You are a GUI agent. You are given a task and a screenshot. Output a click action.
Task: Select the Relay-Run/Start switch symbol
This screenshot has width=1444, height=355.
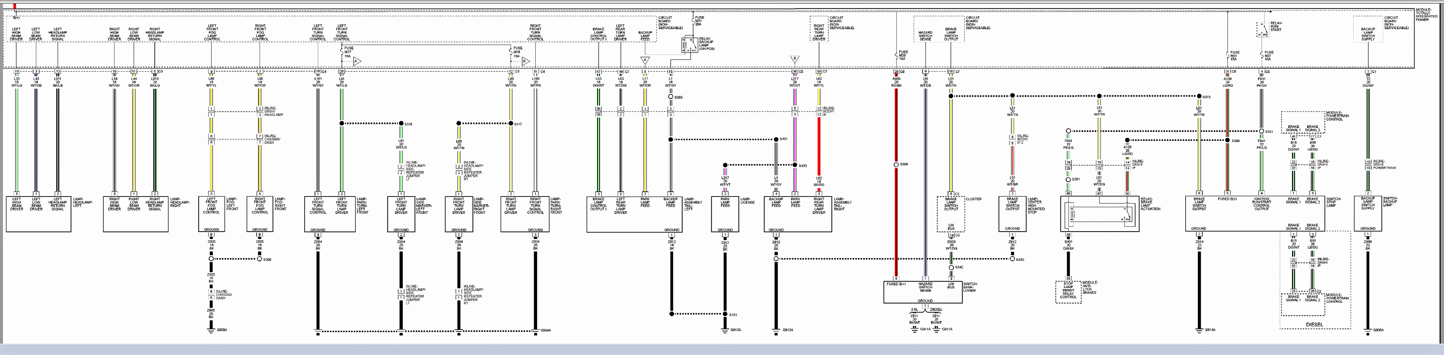tap(1262, 29)
